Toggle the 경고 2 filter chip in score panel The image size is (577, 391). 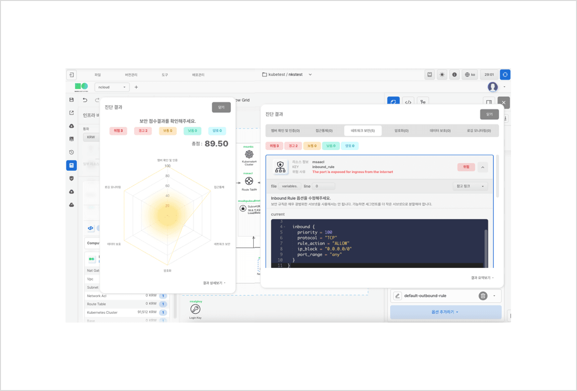point(143,131)
